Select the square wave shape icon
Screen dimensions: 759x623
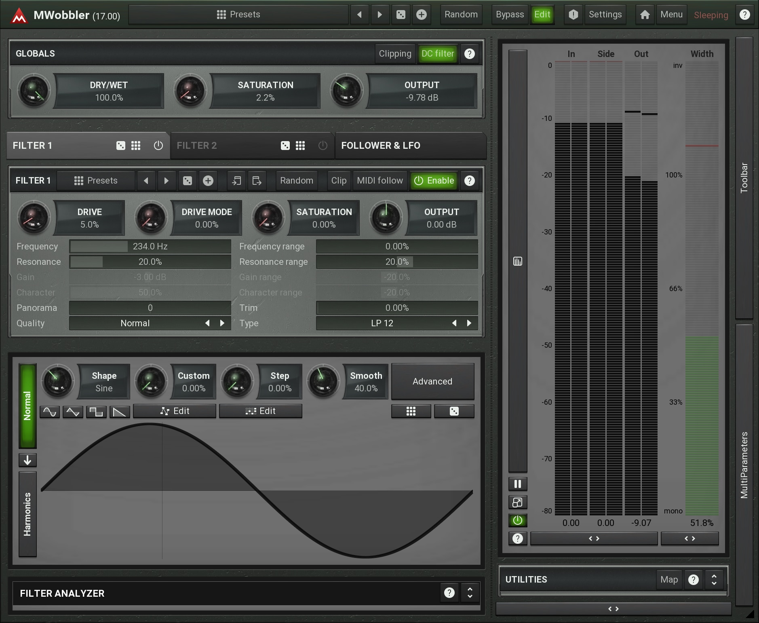pos(96,412)
